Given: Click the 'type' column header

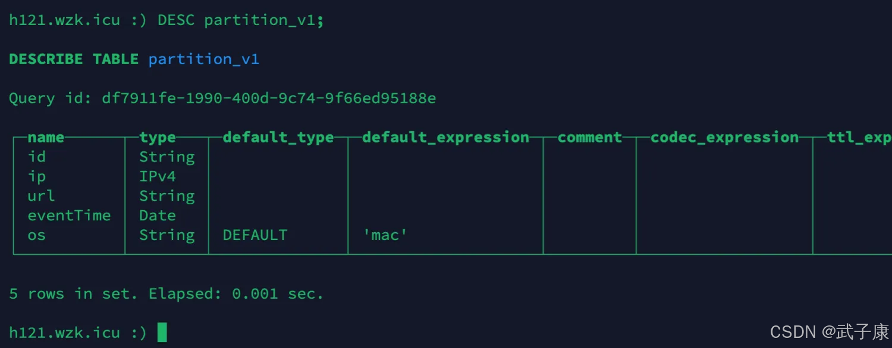Looking at the screenshot, I should coord(158,137).
